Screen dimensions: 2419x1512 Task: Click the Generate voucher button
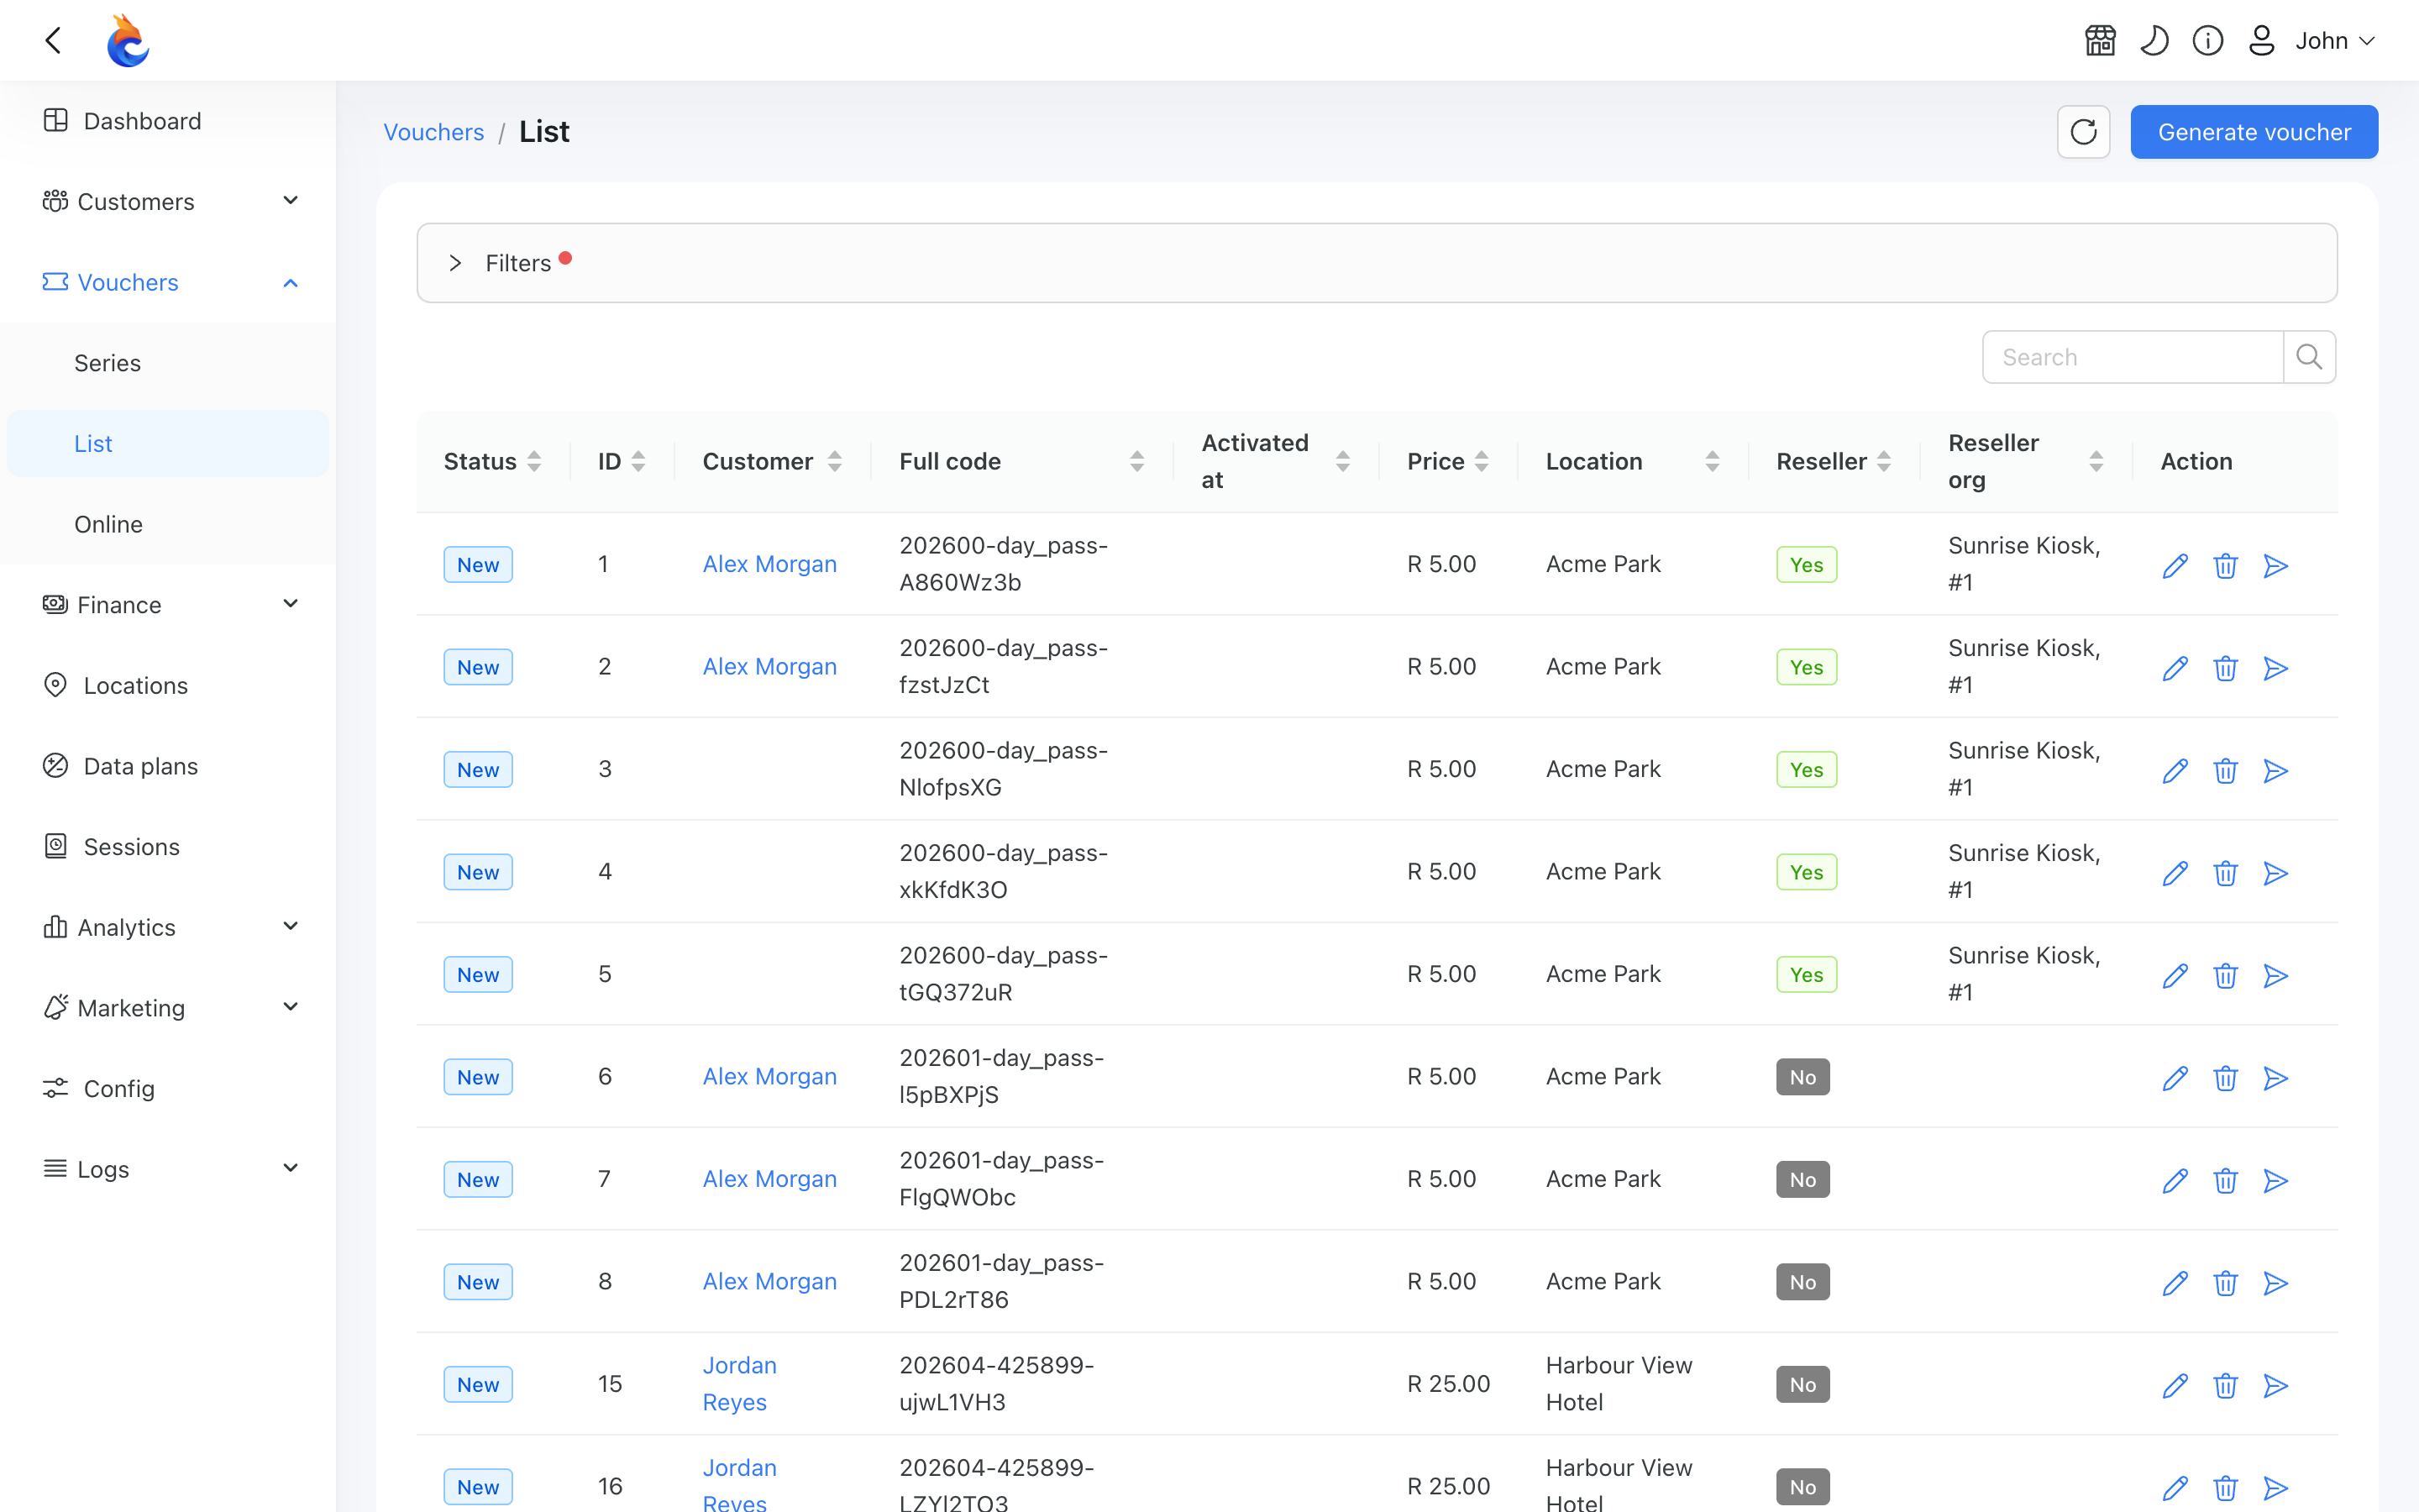[2254, 132]
